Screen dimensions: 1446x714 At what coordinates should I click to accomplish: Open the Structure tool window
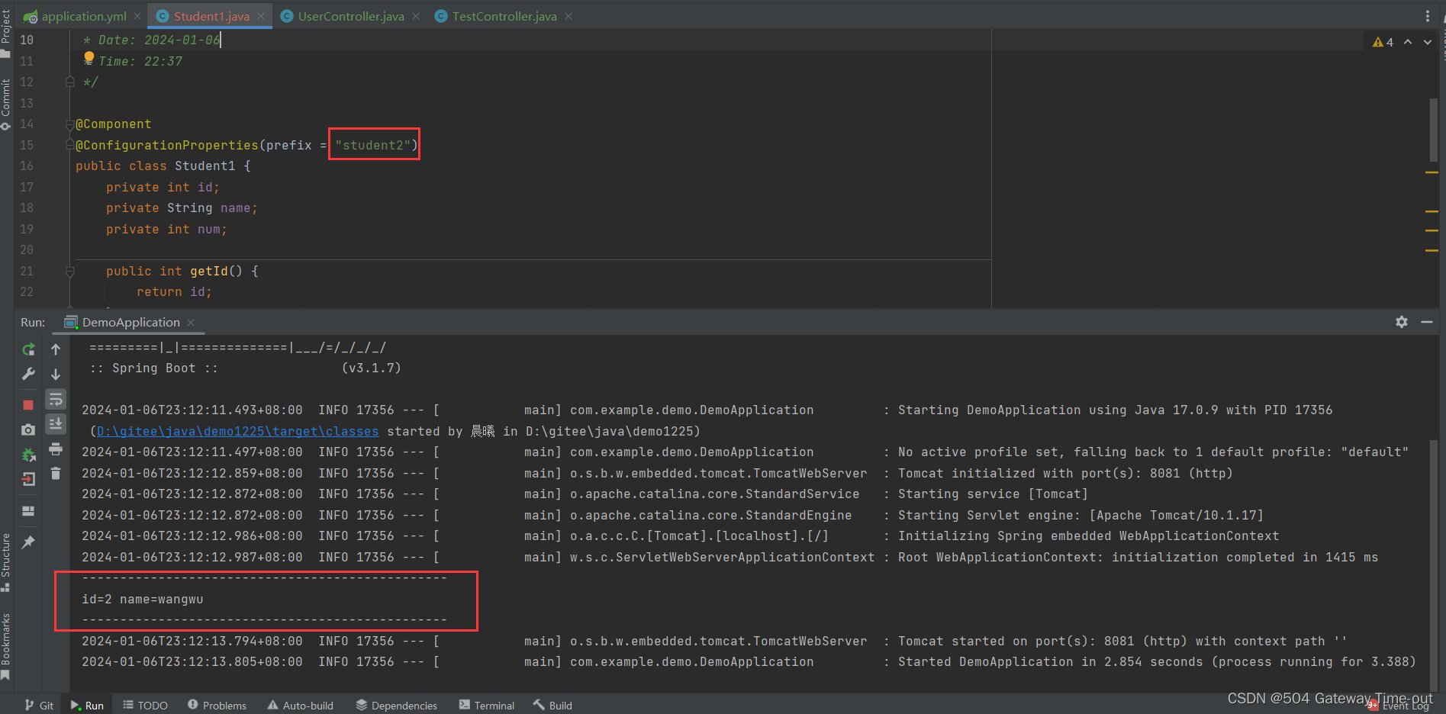tap(6, 563)
